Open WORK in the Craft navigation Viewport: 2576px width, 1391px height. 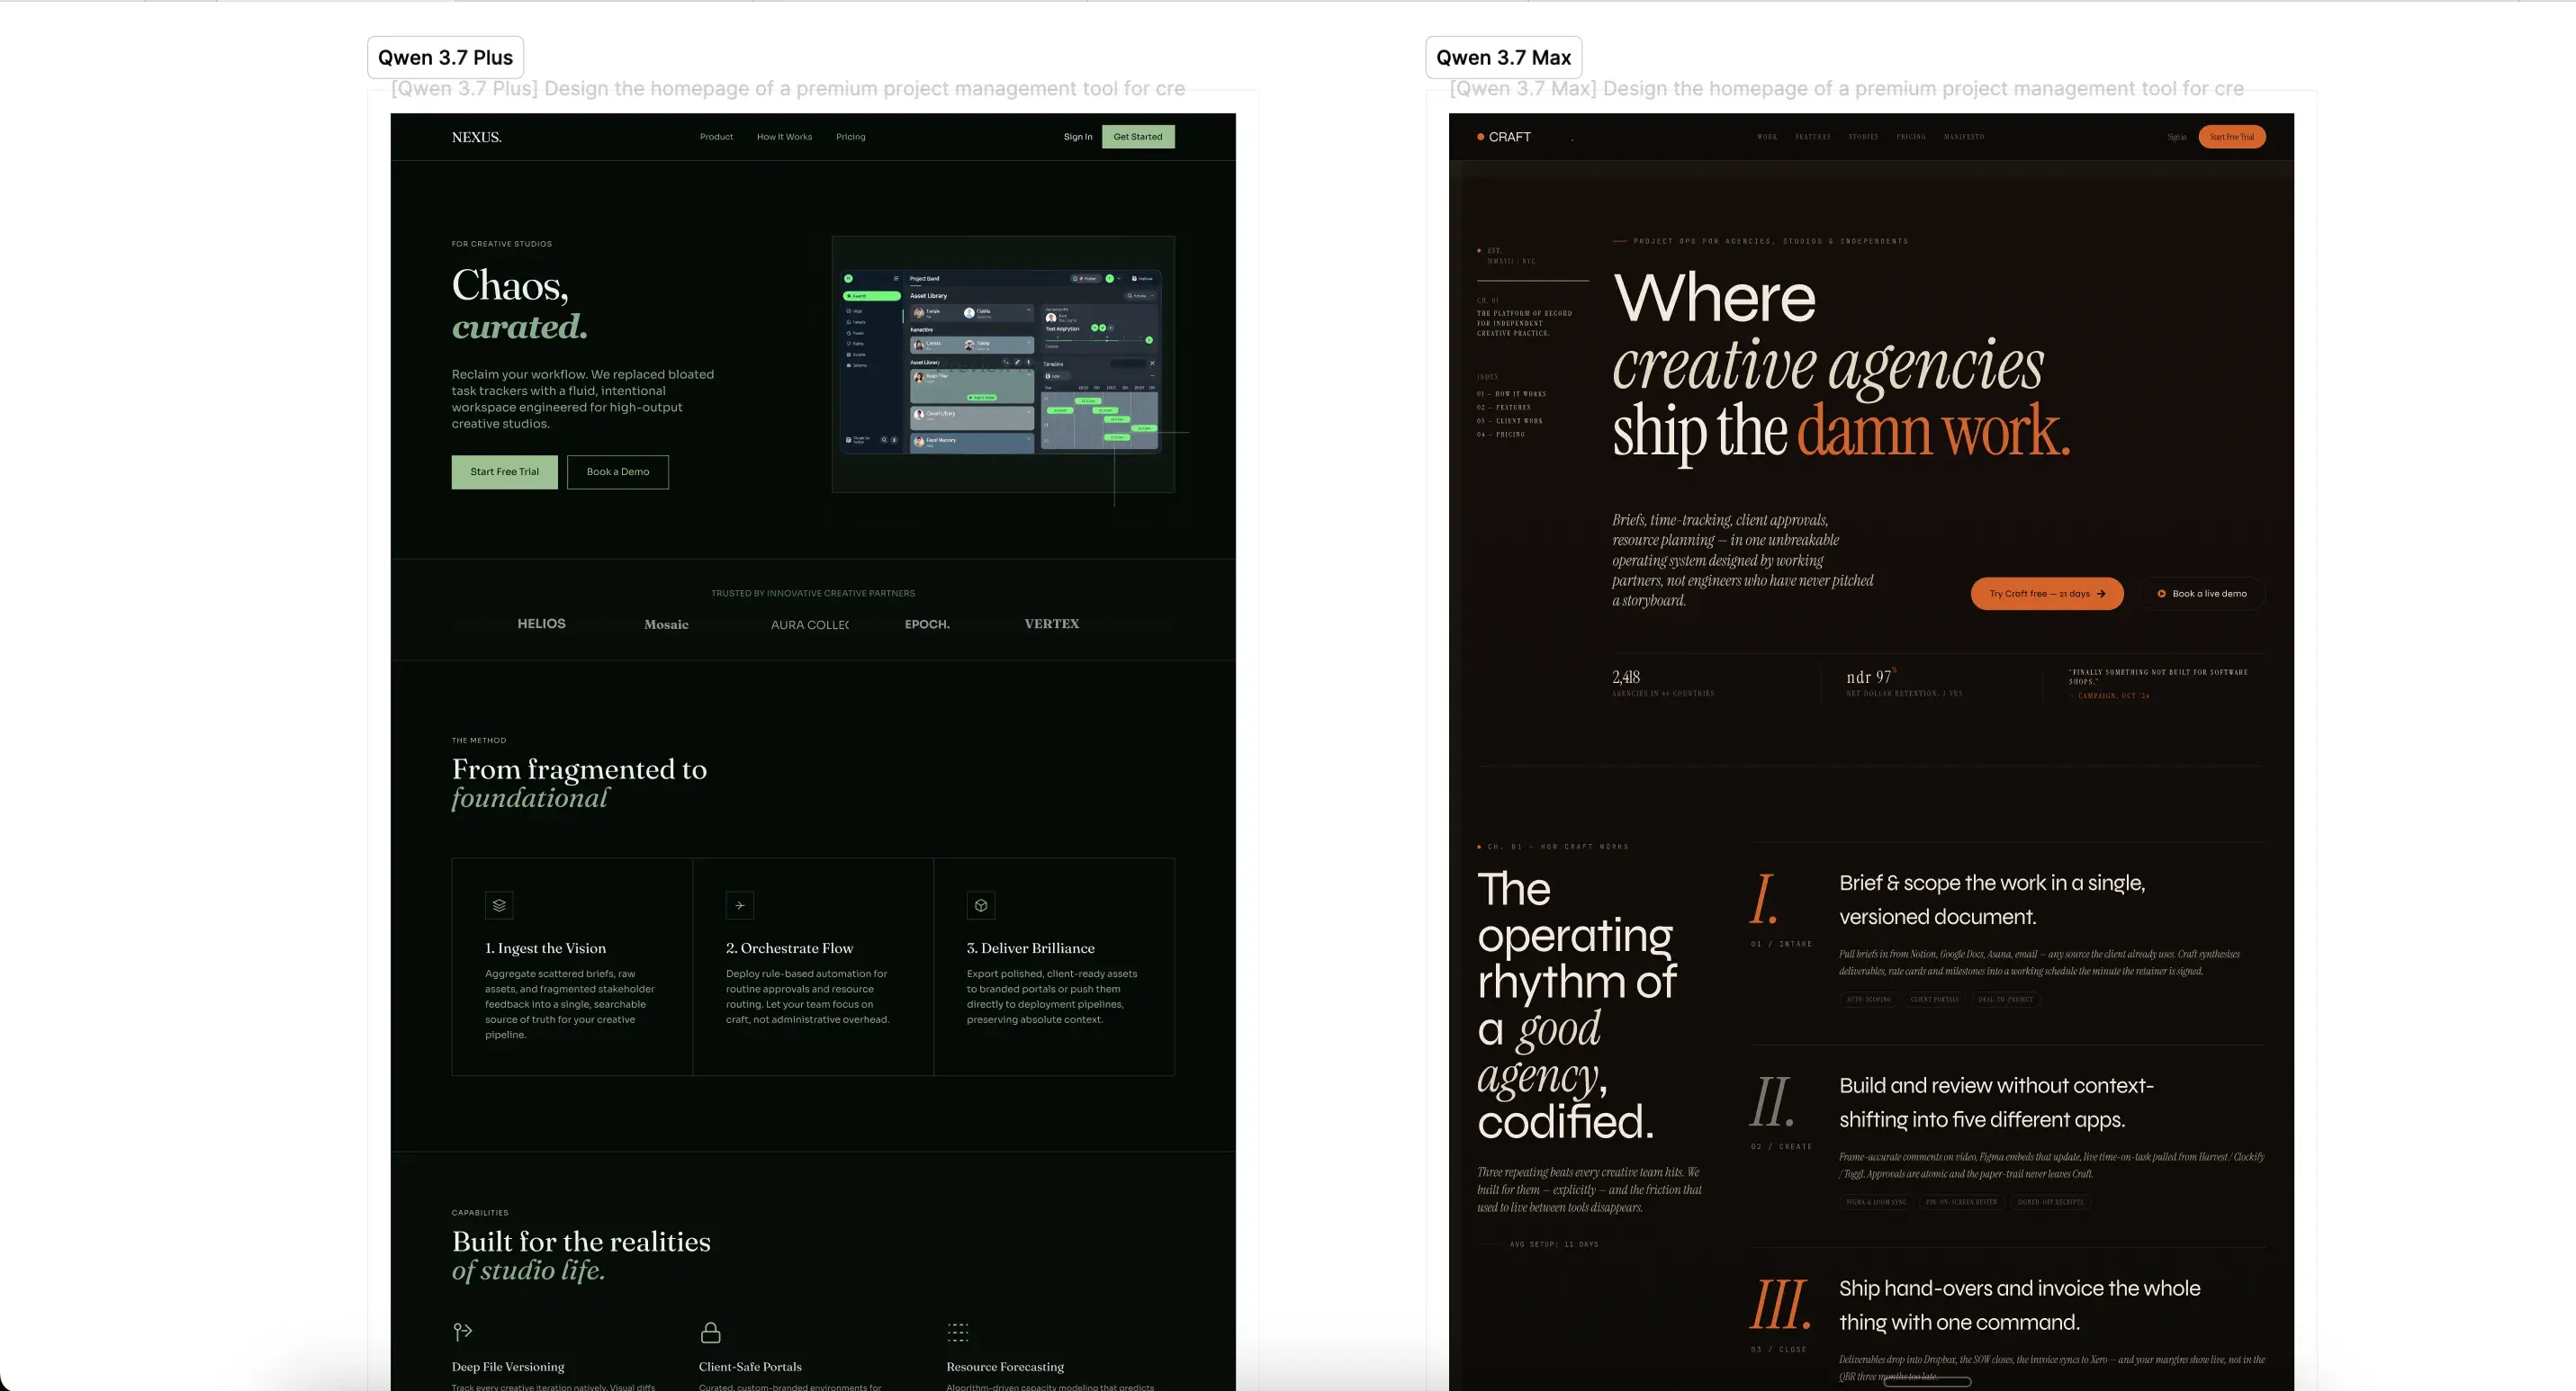pyautogui.click(x=1767, y=137)
